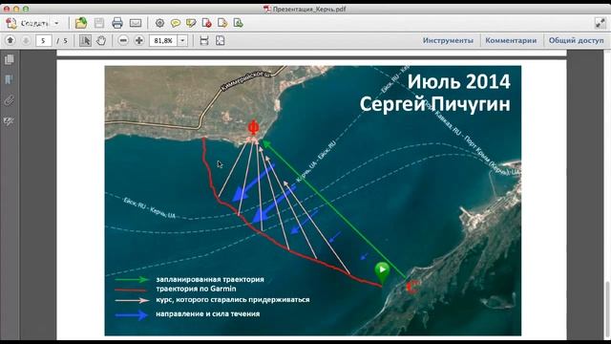The width and height of the screenshot is (611, 344).
Task: Go to next page arrow
Action: click(x=26, y=40)
